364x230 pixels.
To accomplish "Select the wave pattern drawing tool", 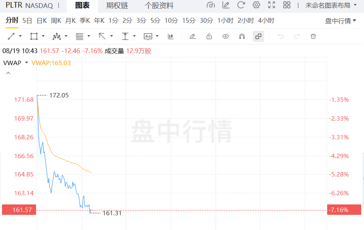I will (x=57, y=36).
